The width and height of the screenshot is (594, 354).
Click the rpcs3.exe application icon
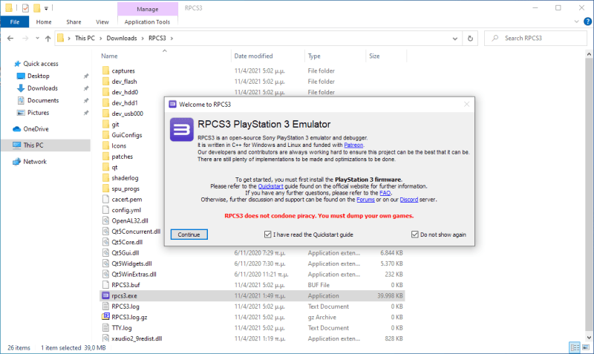point(105,295)
